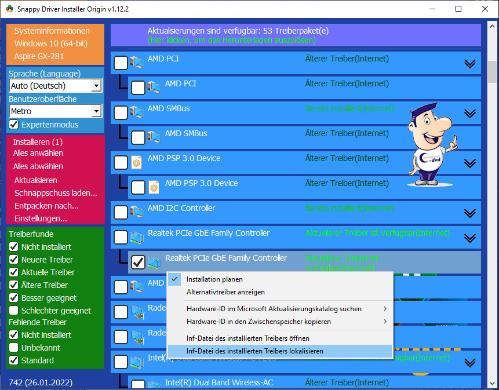Expand the AMD PCI driver row chevron
The image size is (499, 390).
point(470,64)
